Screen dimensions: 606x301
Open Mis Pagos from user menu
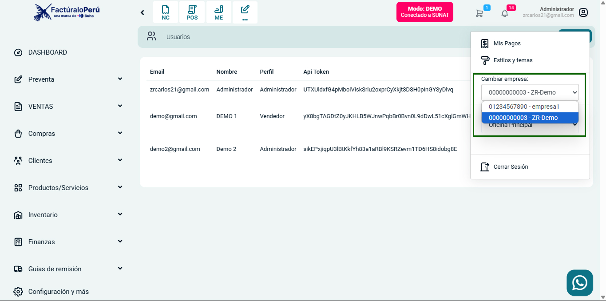coord(507,44)
